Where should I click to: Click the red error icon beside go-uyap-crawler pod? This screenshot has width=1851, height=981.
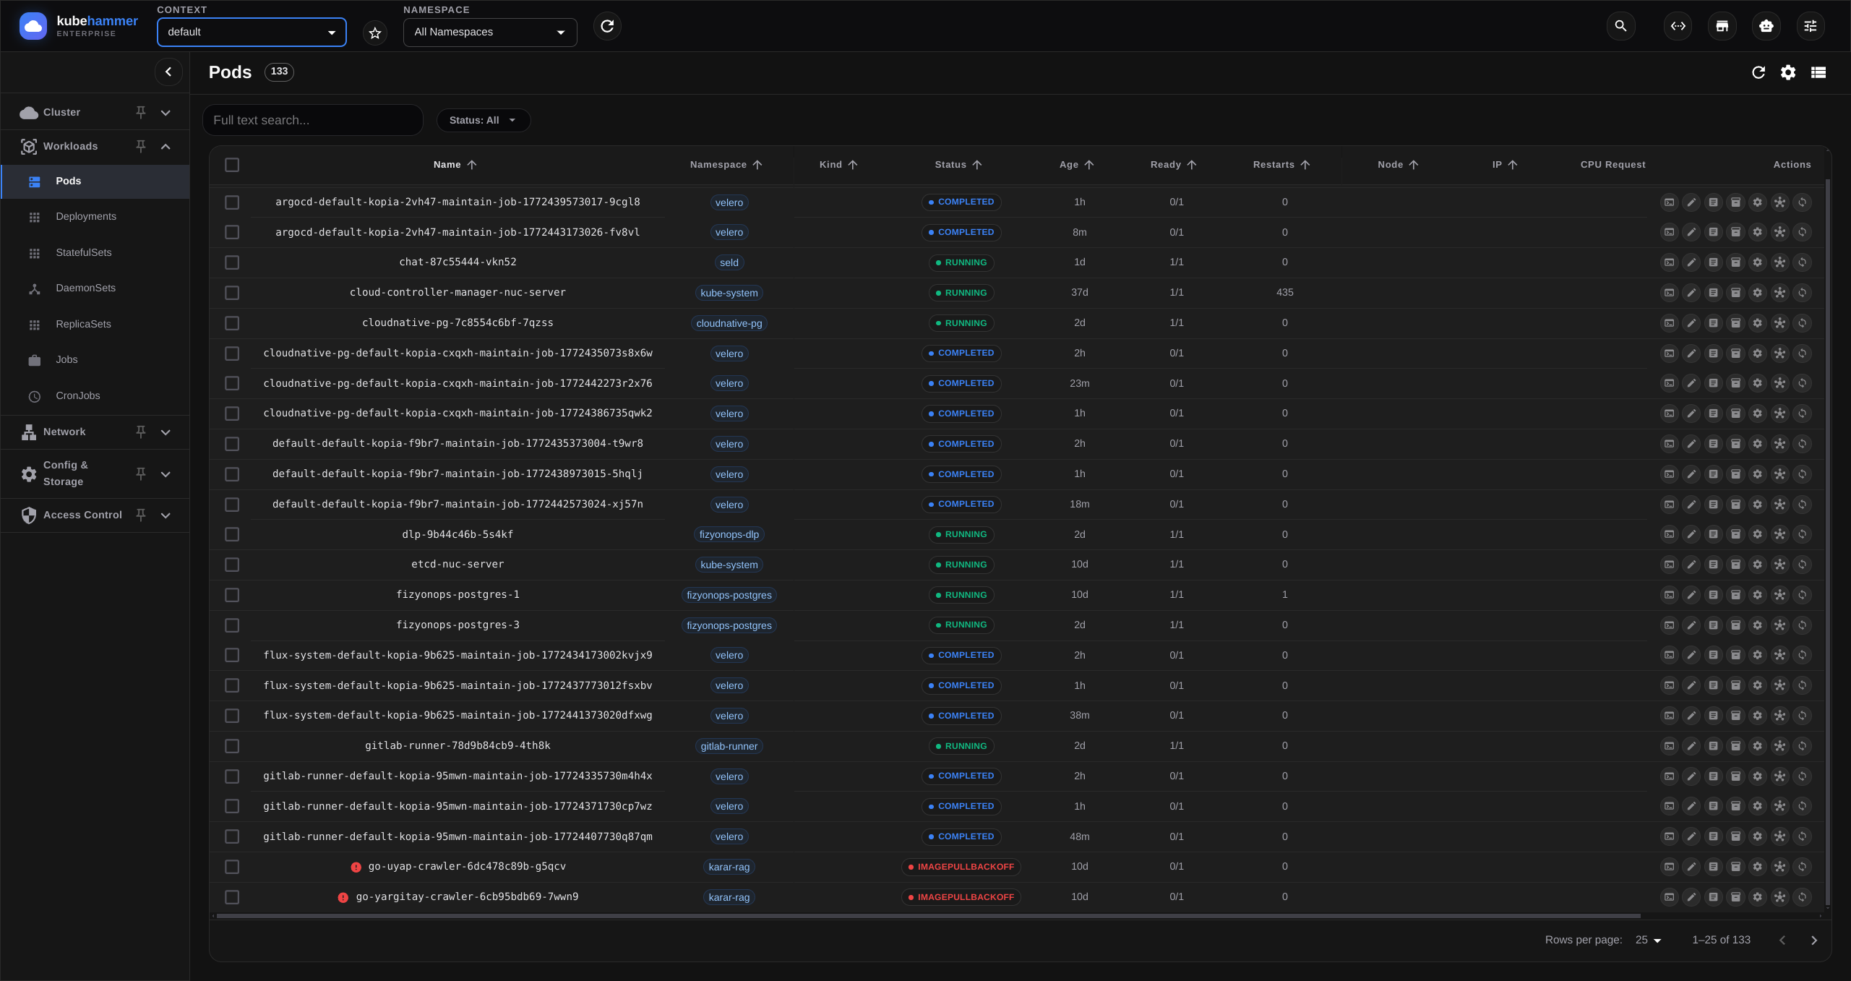pyautogui.click(x=356, y=867)
